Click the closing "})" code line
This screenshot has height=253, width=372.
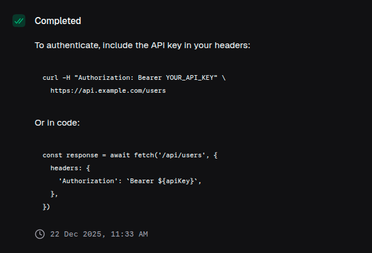point(46,207)
